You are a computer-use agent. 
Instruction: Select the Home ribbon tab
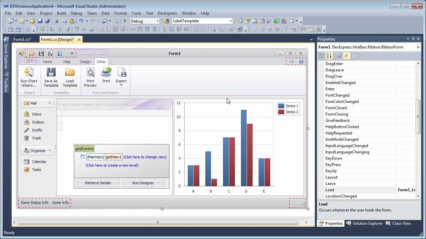coord(47,62)
